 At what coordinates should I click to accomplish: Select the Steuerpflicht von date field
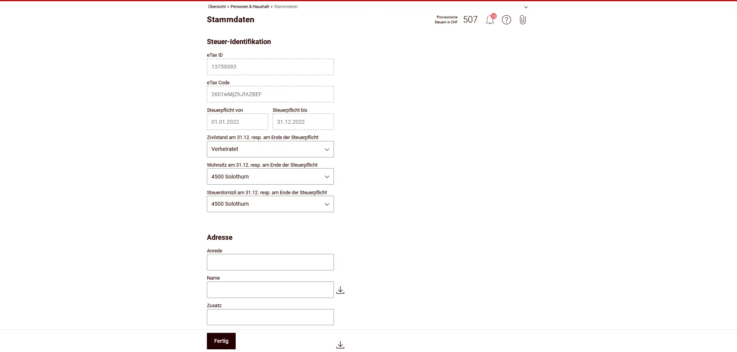(237, 122)
